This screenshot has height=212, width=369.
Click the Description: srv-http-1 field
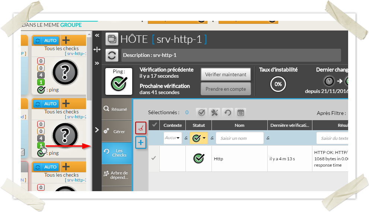click(231, 55)
